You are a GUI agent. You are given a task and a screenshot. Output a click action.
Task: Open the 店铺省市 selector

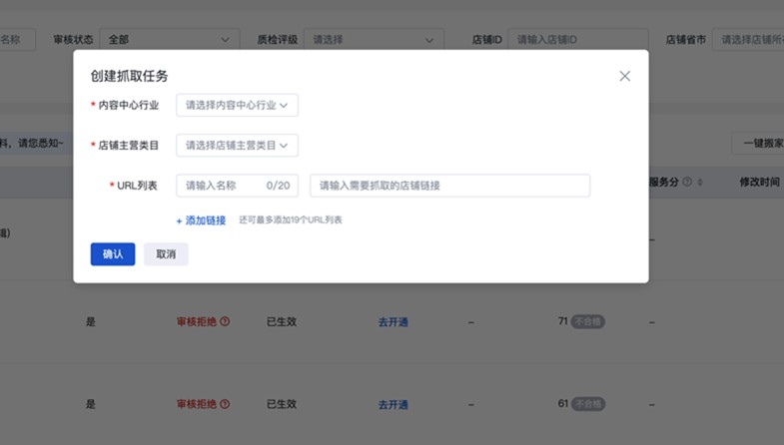click(749, 40)
